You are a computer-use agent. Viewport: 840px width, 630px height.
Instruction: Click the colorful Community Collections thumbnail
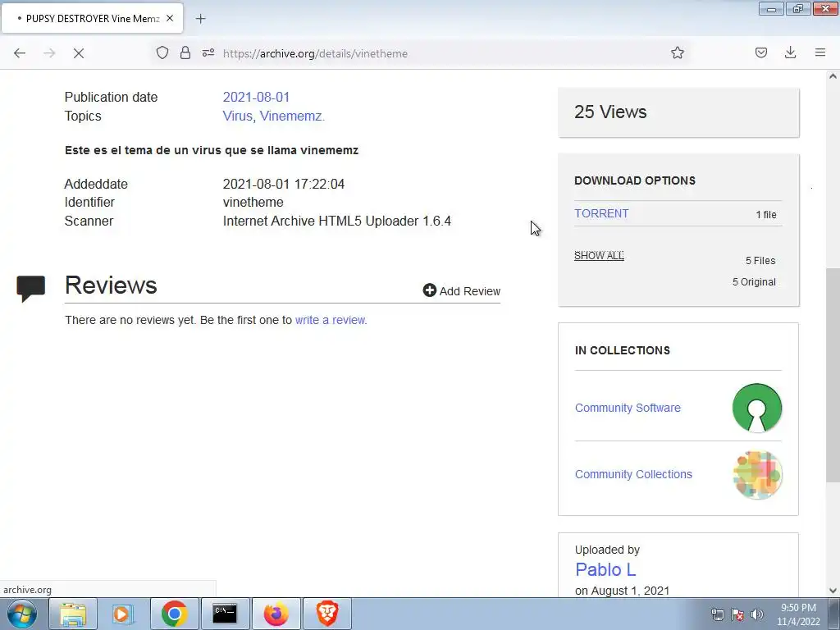757,475
